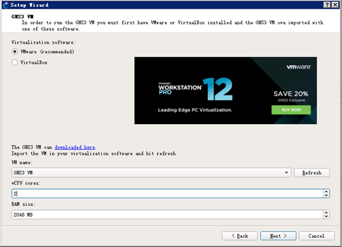
Task: Increase RAM size with up arrow
Action: (327, 212)
